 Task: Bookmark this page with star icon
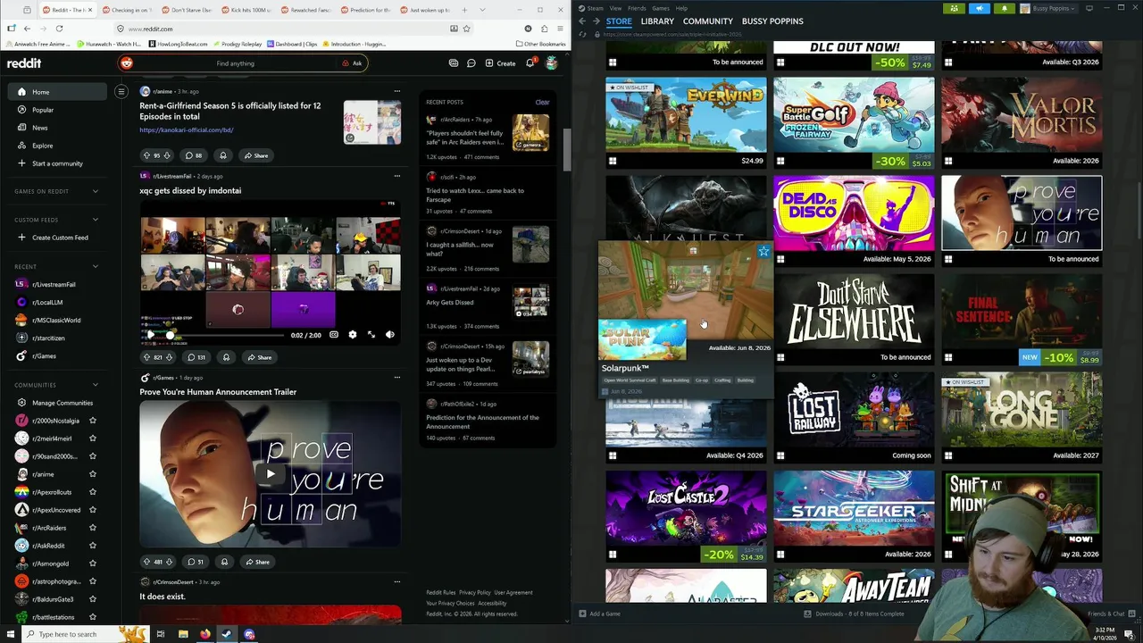[466, 29]
